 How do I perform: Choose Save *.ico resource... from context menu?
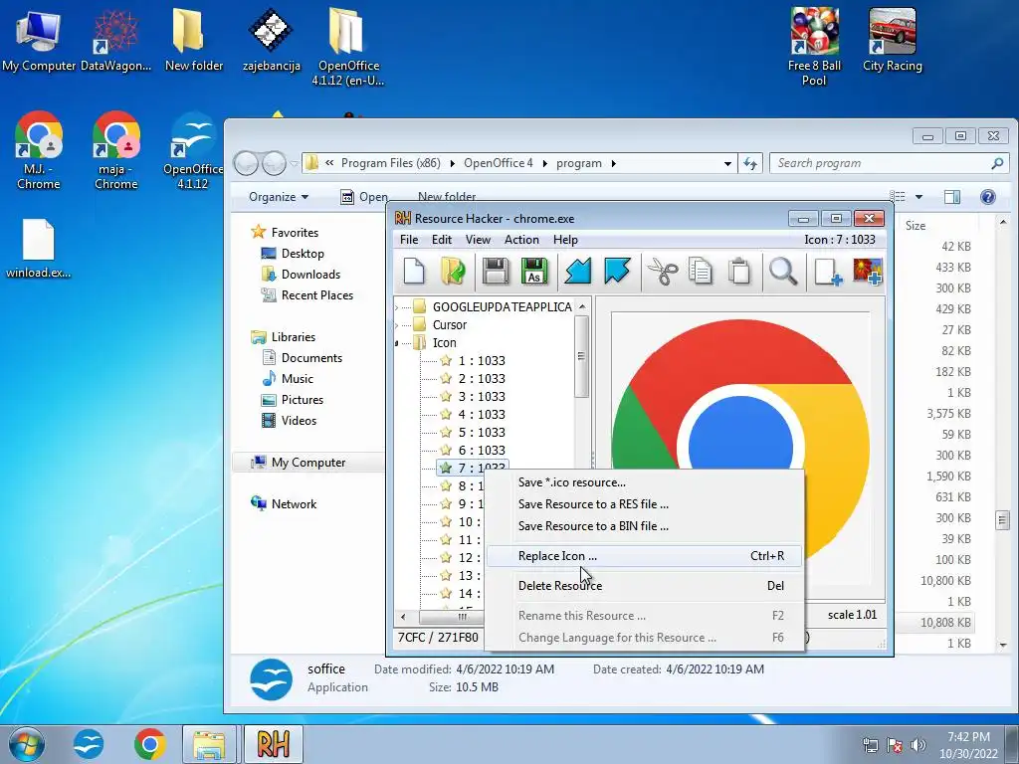pos(644,482)
